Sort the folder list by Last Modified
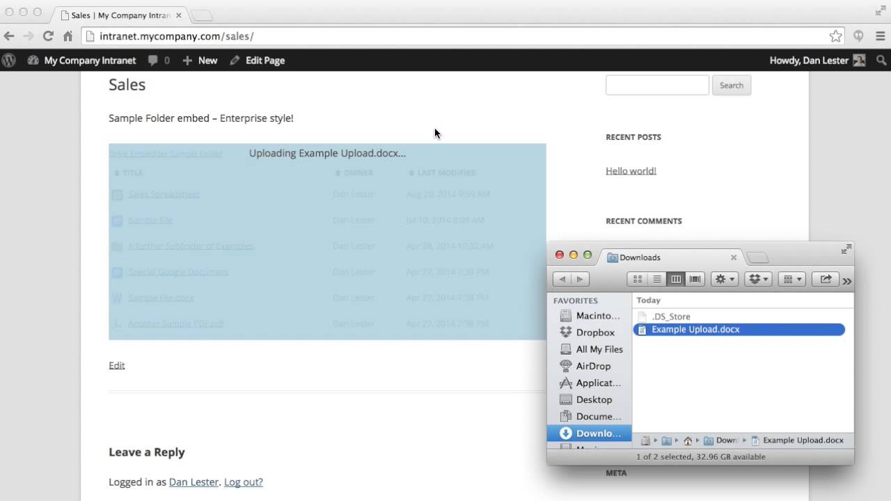 442,173
